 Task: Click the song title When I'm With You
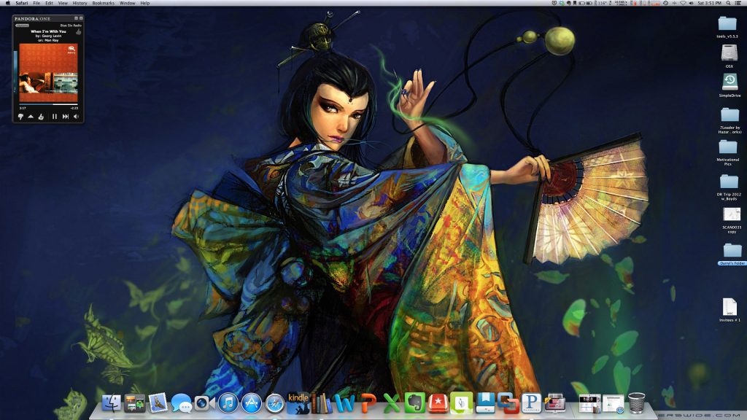coord(48,31)
